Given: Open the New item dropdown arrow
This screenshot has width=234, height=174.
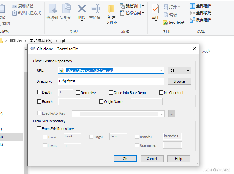Looking at the screenshot, I should click(x=143, y=6).
